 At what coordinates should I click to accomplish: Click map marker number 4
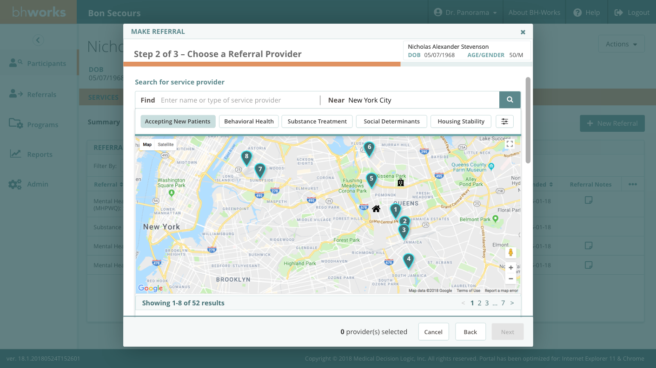coord(408,260)
